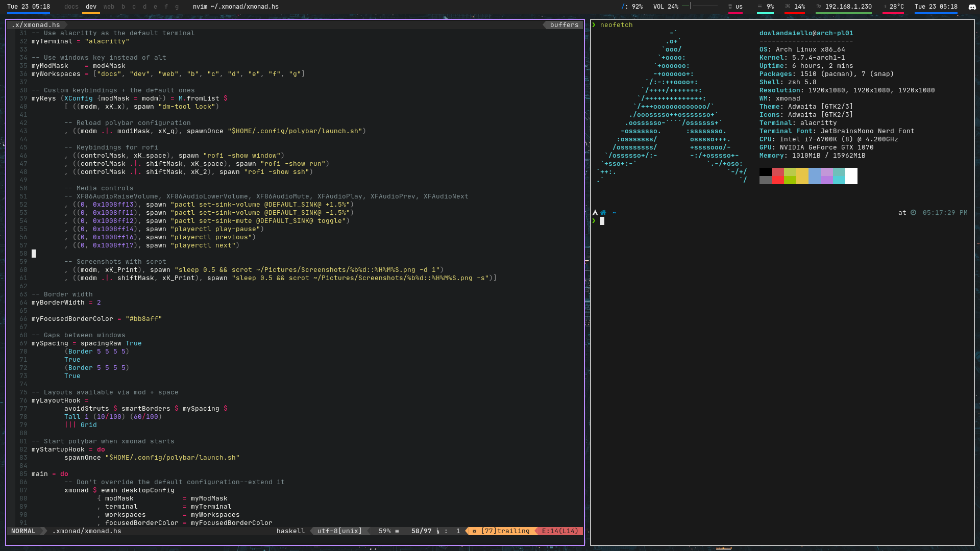Switch to the docs workspace
Viewport: 980px width, 551px height.
(71, 7)
